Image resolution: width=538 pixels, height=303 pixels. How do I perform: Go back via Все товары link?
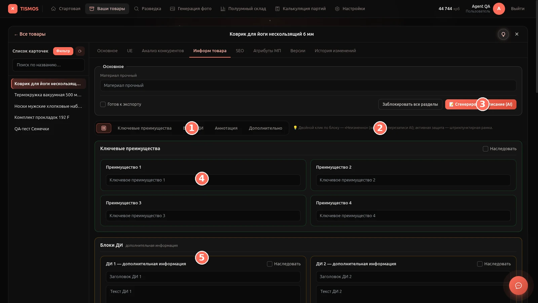click(x=30, y=34)
